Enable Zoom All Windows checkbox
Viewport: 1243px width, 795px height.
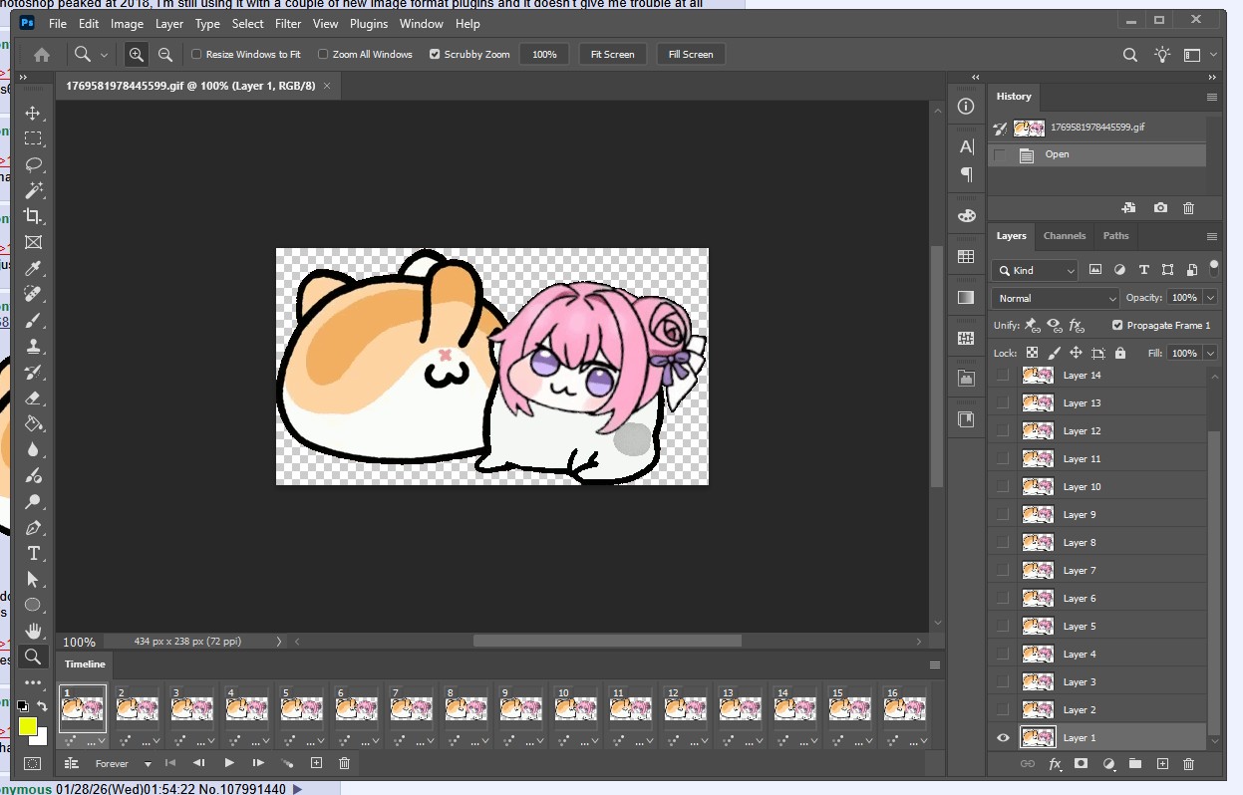click(323, 55)
